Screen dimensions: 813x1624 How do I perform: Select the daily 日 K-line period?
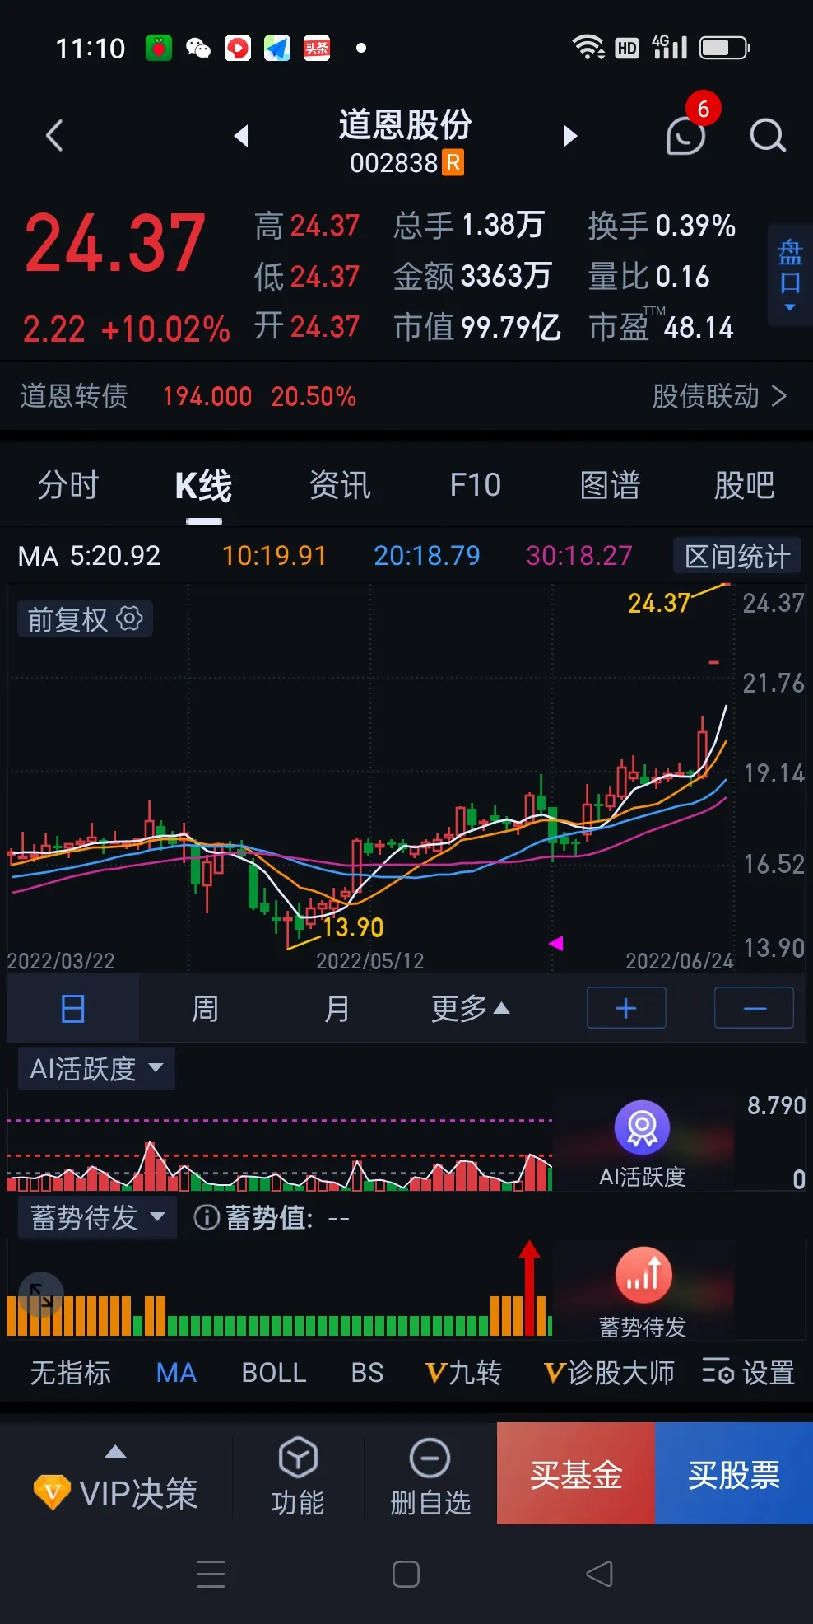point(73,1008)
